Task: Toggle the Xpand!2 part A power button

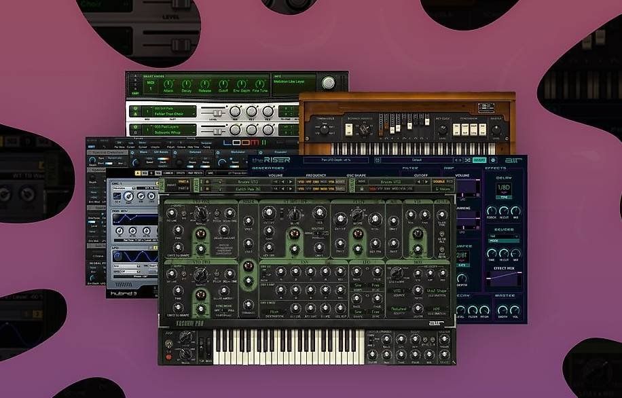Action: point(135,108)
